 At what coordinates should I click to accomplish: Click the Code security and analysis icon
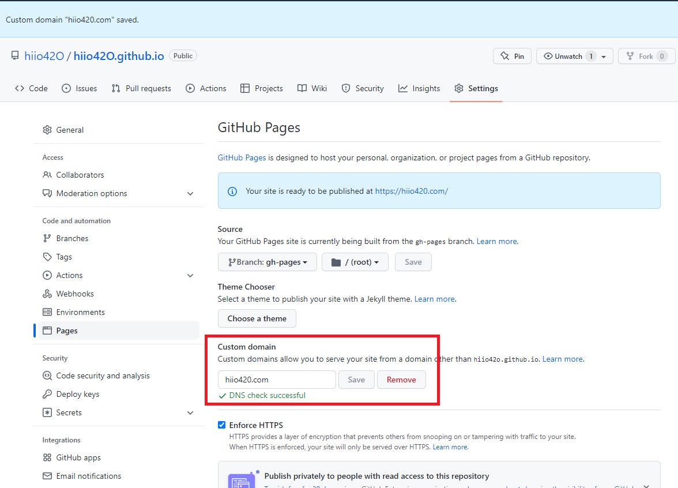tap(47, 376)
